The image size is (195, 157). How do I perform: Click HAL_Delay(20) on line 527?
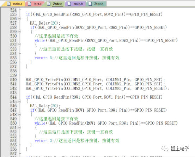coord(45,23)
